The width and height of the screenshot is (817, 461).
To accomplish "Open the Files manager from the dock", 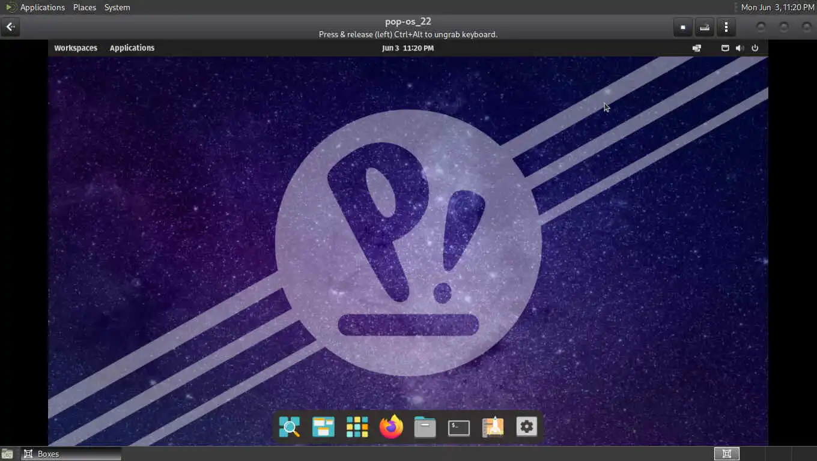I will click(x=425, y=427).
